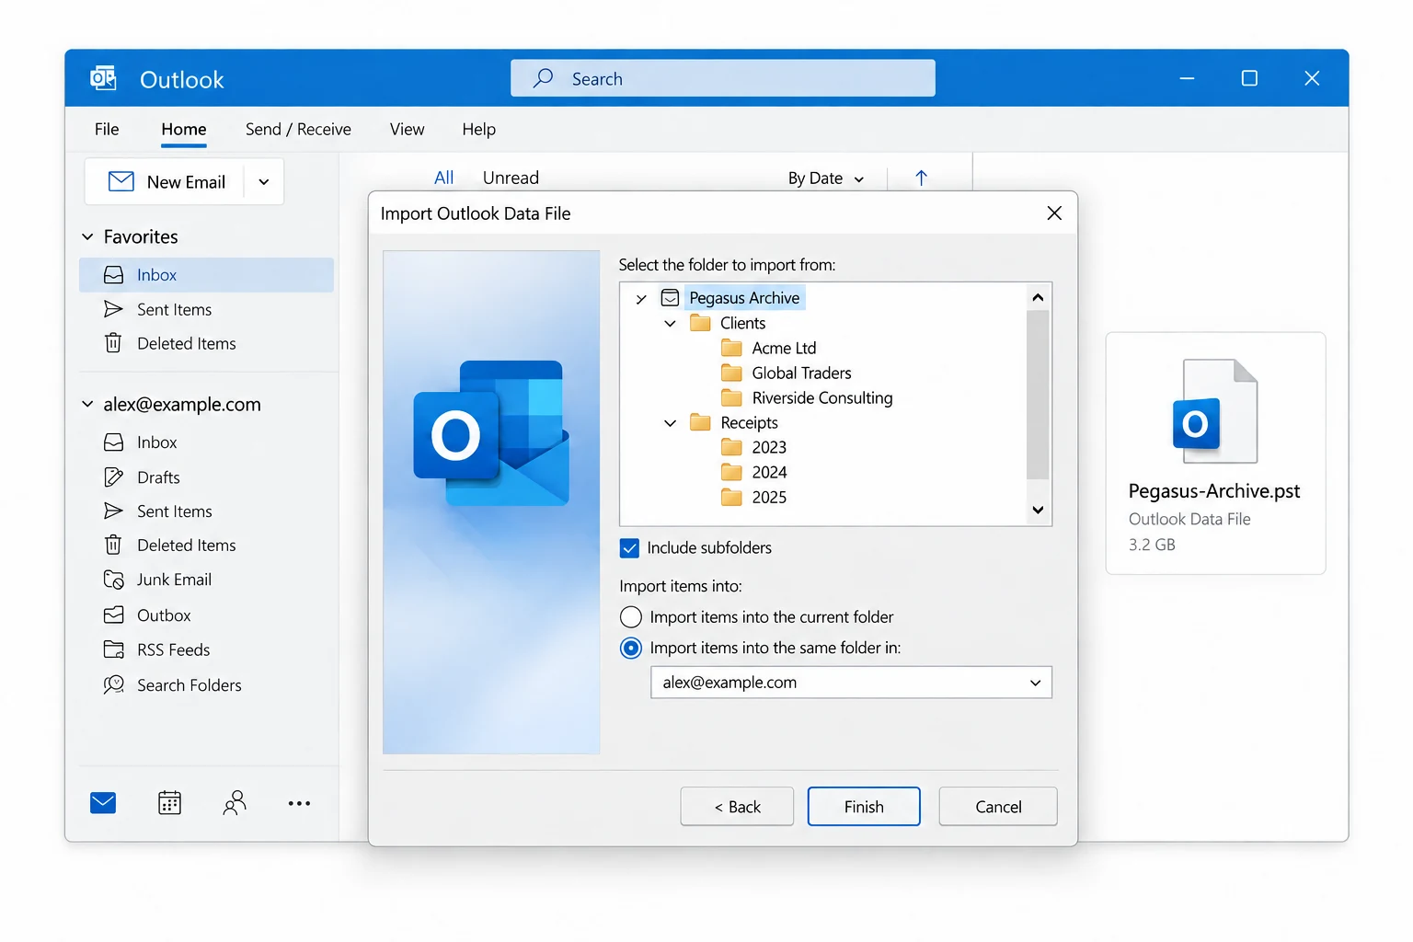Click the Outbox tray icon
The width and height of the screenshot is (1413, 942).
113,615
